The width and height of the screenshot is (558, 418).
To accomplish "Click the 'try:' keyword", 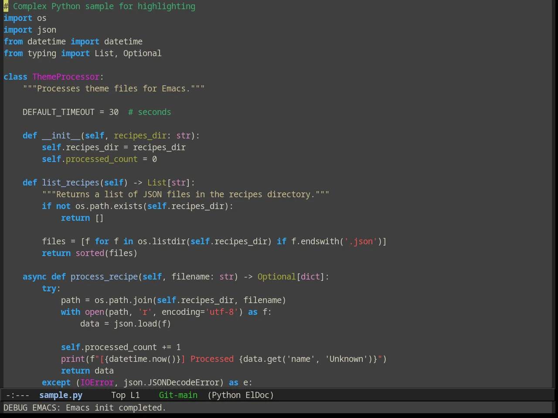I will click(51, 288).
